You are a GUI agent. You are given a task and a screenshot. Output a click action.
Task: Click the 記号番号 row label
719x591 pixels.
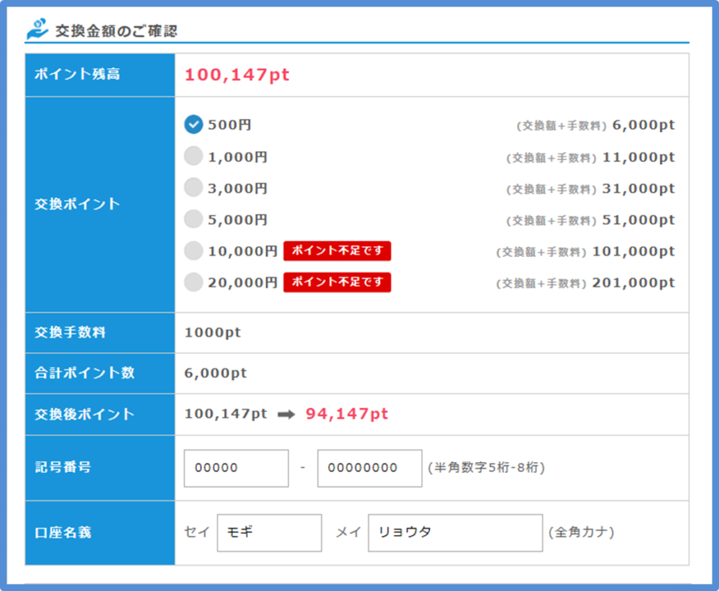63,467
